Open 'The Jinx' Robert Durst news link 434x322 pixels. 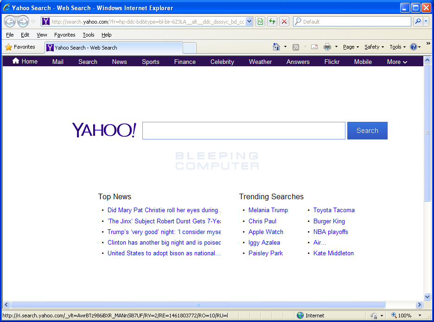164,221
